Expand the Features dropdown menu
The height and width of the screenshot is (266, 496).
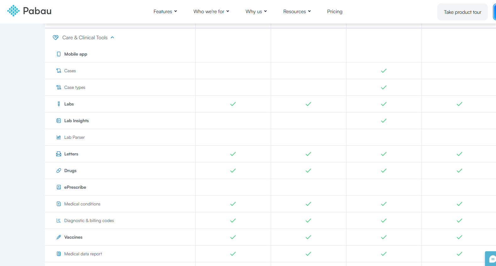click(165, 12)
